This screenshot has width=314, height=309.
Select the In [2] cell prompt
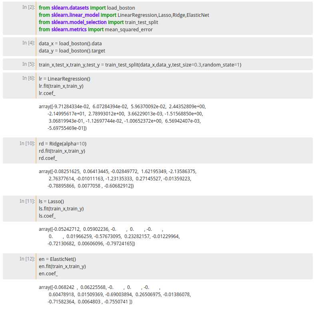point(29,7)
